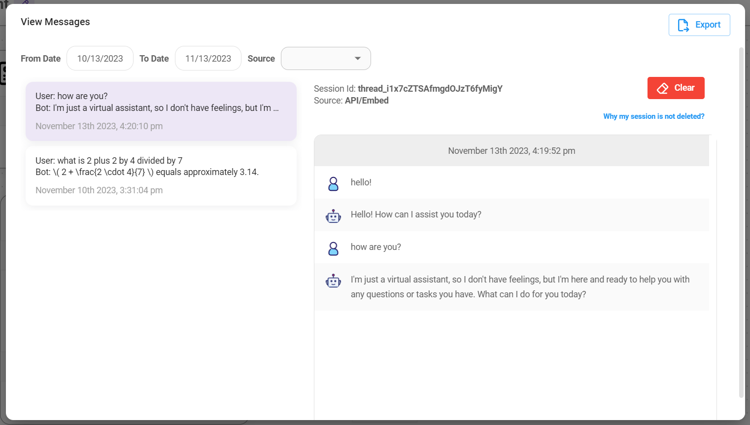
Task: Click user avatar icon beside 'how are you?'
Action: (x=333, y=248)
